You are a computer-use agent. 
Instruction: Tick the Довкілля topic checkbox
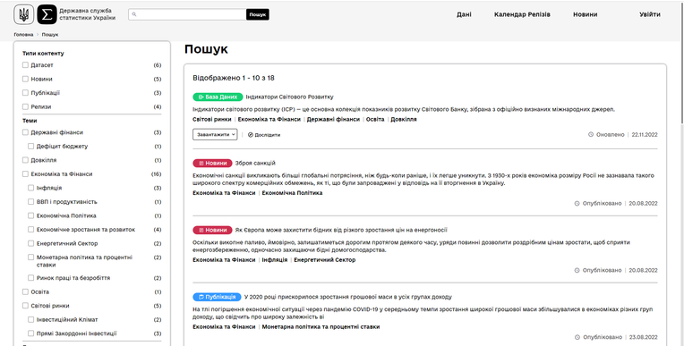25,160
